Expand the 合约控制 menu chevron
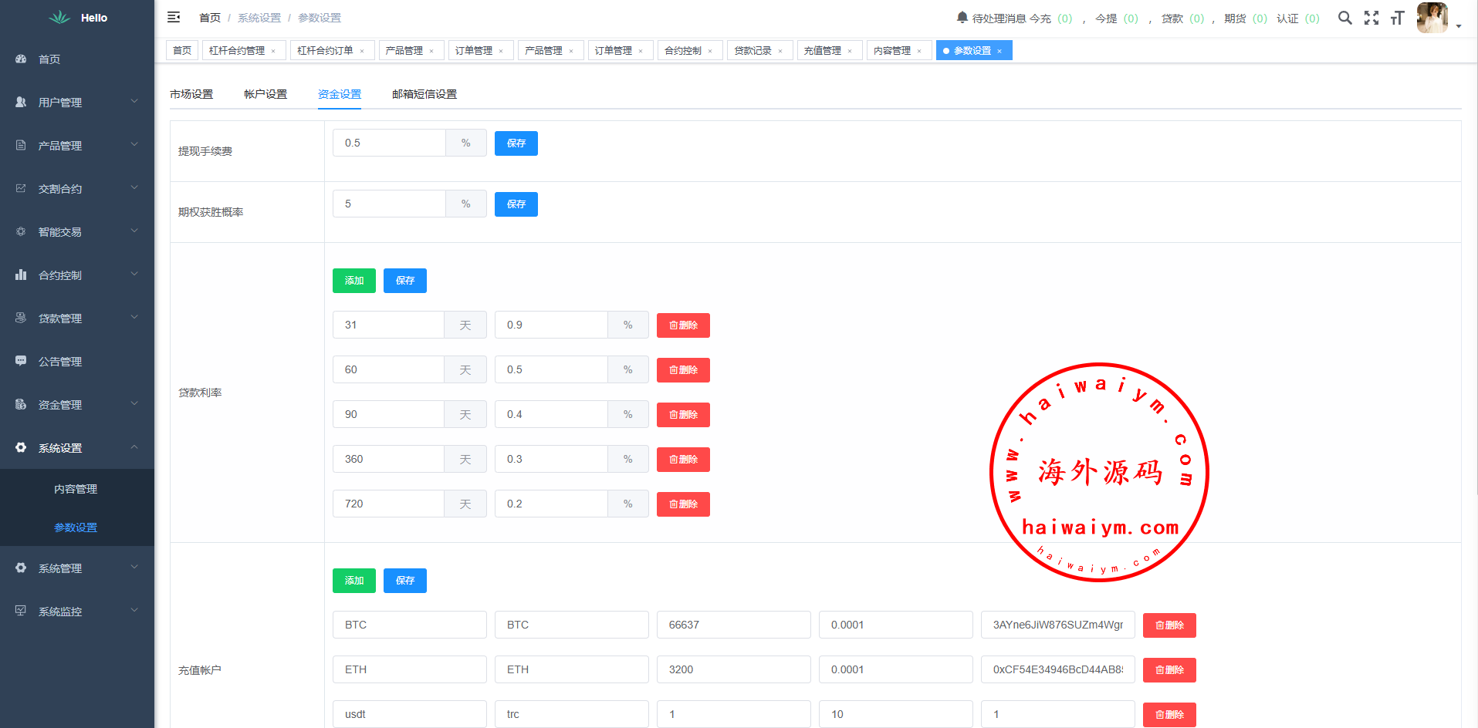Image resolution: width=1478 pixels, height=728 pixels. [134, 274]
